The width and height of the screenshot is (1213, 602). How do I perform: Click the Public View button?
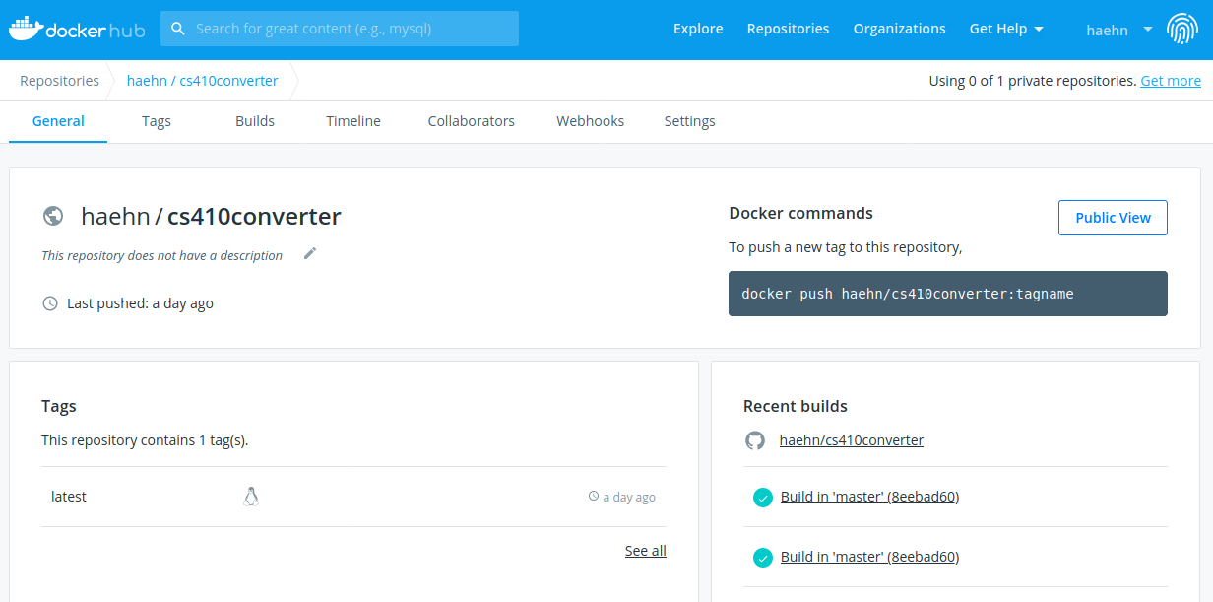1113,218
